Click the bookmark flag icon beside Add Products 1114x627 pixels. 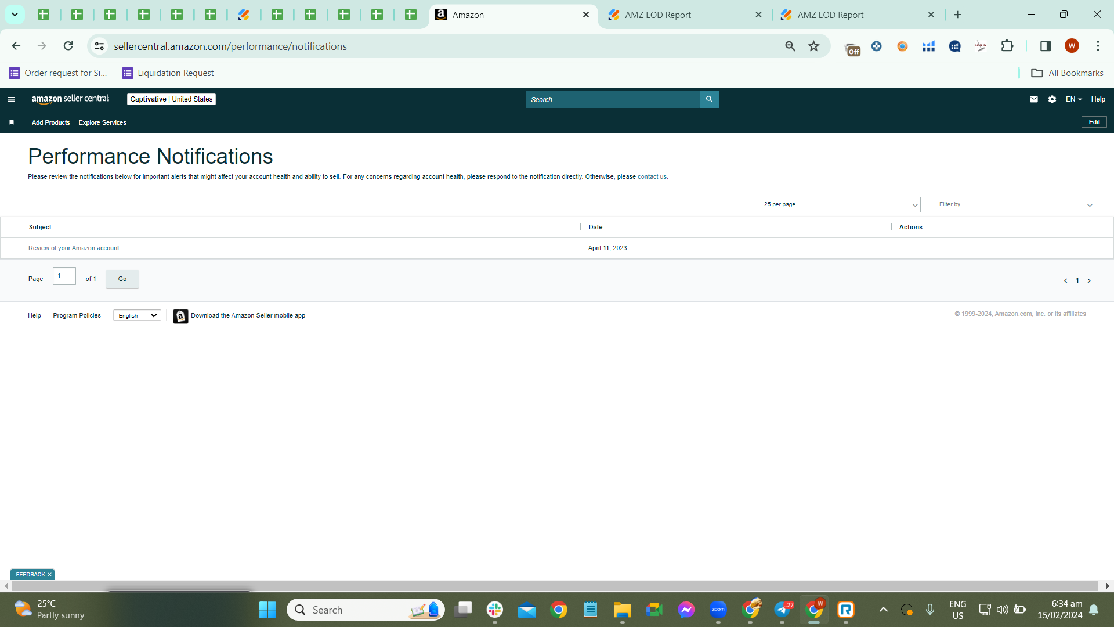point(12,122)
